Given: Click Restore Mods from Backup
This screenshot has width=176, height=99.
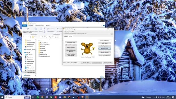Looking at the screenshot, I should tap(71, 51).
